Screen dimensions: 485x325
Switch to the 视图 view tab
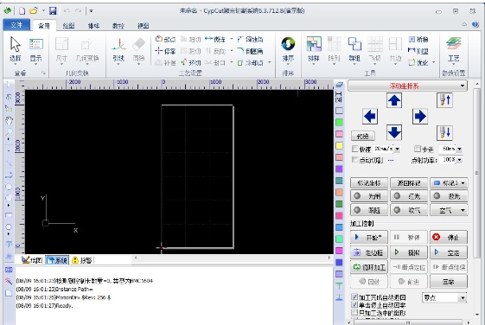pos(143,26)
